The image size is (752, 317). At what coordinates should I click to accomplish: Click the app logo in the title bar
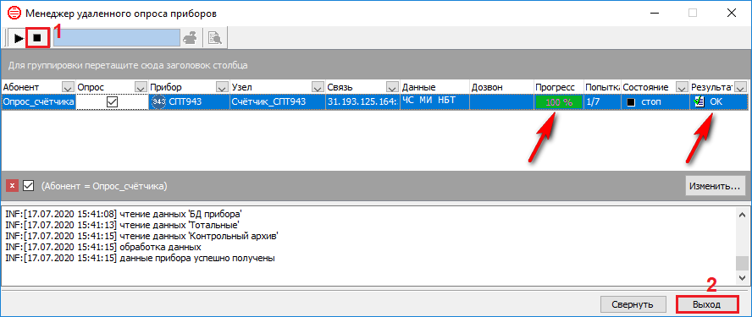coord(14,13)
